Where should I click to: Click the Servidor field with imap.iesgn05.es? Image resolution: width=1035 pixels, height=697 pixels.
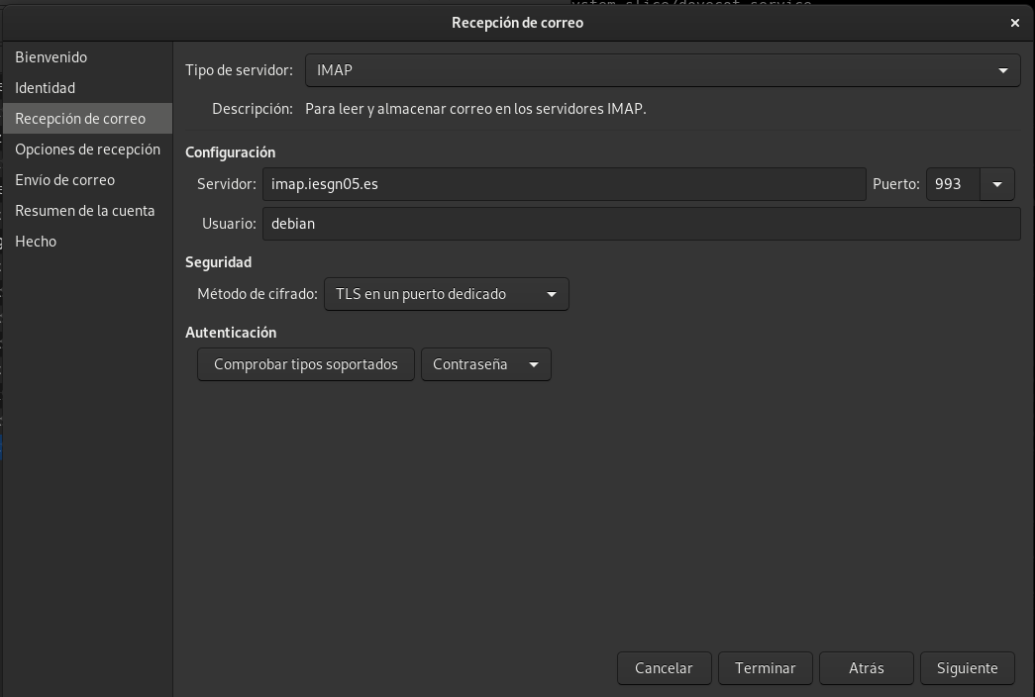tap(563, 184)
